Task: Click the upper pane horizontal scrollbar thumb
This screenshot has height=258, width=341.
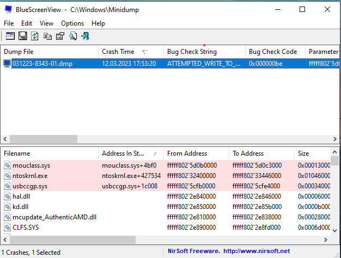Action: click(44, 139)
